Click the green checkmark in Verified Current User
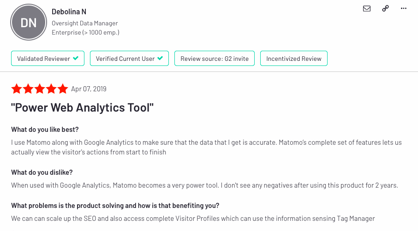Screen dimensions: 418x231 tap(160, 59)
